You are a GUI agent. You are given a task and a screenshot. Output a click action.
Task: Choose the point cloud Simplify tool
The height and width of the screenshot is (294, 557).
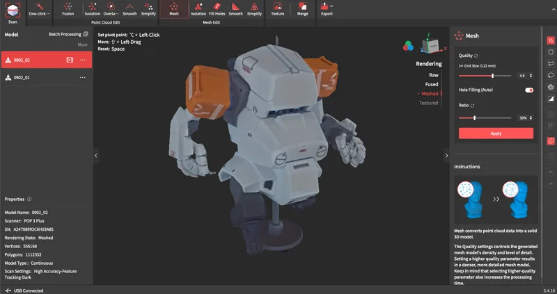149,9
